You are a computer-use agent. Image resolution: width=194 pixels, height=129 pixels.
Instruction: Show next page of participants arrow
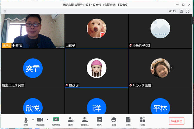pyautogui.click(x=171, y=68)
